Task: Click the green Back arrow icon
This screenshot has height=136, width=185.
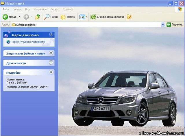Action: pos(5,17)
